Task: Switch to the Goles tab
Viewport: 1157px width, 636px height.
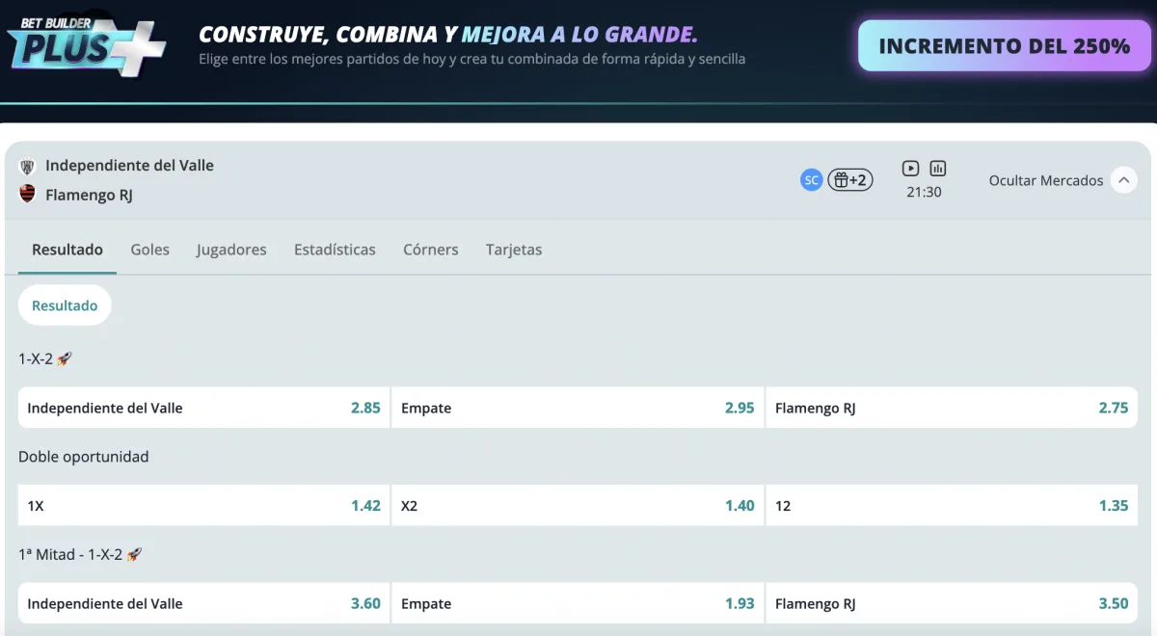Action: click(x=150, y=250)
